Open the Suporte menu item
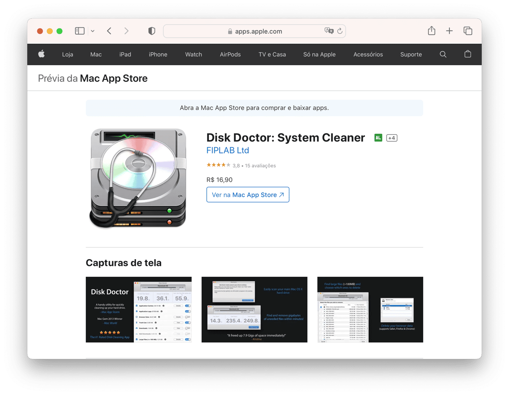This screenshot has height=395, width=509. click(x=411, y=54)
